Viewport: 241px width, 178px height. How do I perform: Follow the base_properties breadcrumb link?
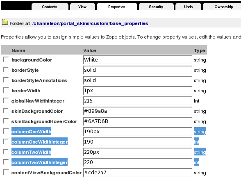tap(129, 23)
